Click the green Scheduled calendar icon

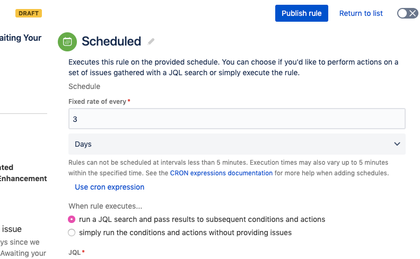tap(67, 42)
